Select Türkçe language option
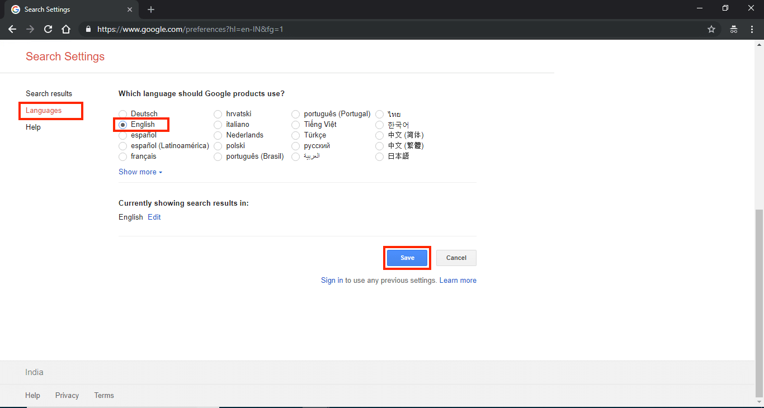The height and width of the screenshot is (408, 764). coord(296,135)
